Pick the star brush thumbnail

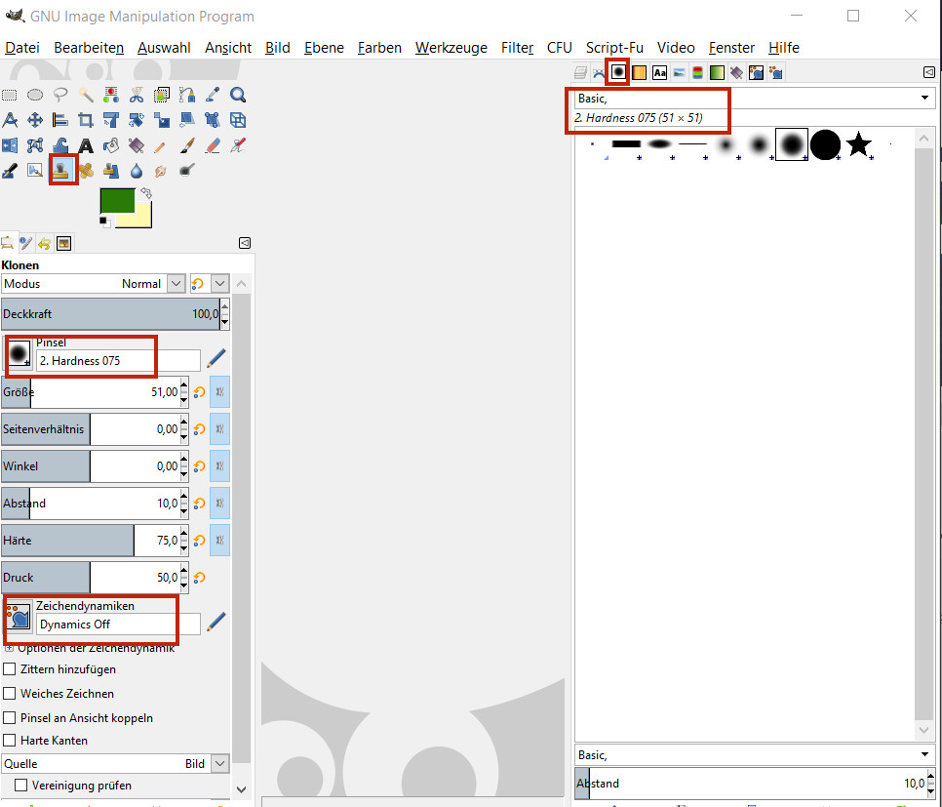point(858,144)
